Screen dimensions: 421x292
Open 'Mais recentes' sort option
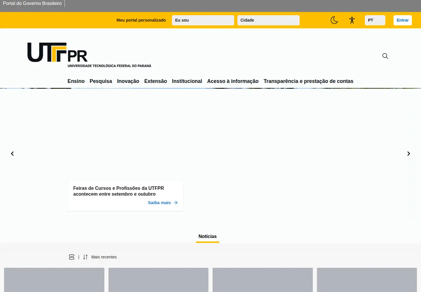tap(104, 257)
